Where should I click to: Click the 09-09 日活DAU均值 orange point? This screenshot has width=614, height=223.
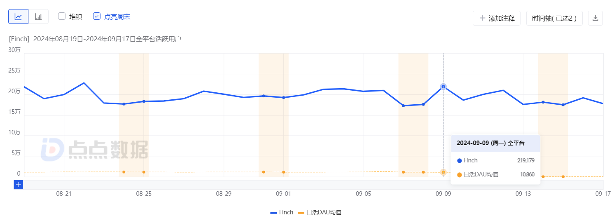(x=443, y=172)
